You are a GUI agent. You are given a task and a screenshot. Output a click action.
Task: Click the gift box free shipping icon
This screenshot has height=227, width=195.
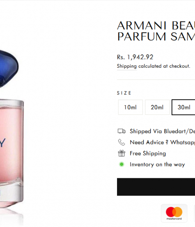coord(122,153)
